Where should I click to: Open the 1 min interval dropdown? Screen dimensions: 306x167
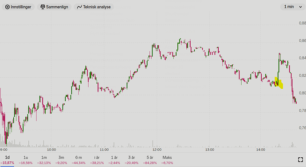tap(293, 7)
